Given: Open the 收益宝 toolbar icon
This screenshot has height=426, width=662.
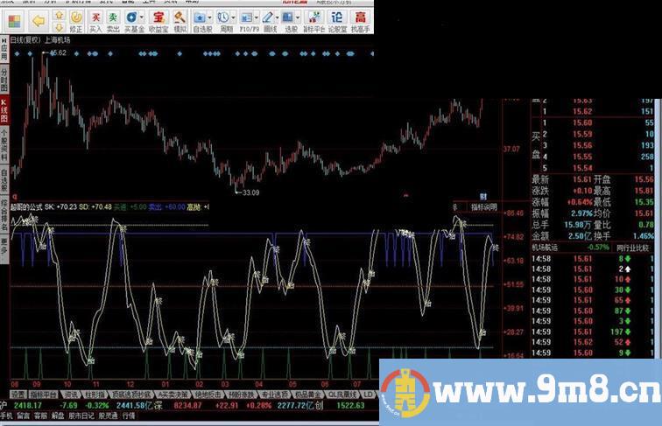Looking at the screenshot, I should tap(158, 18).
